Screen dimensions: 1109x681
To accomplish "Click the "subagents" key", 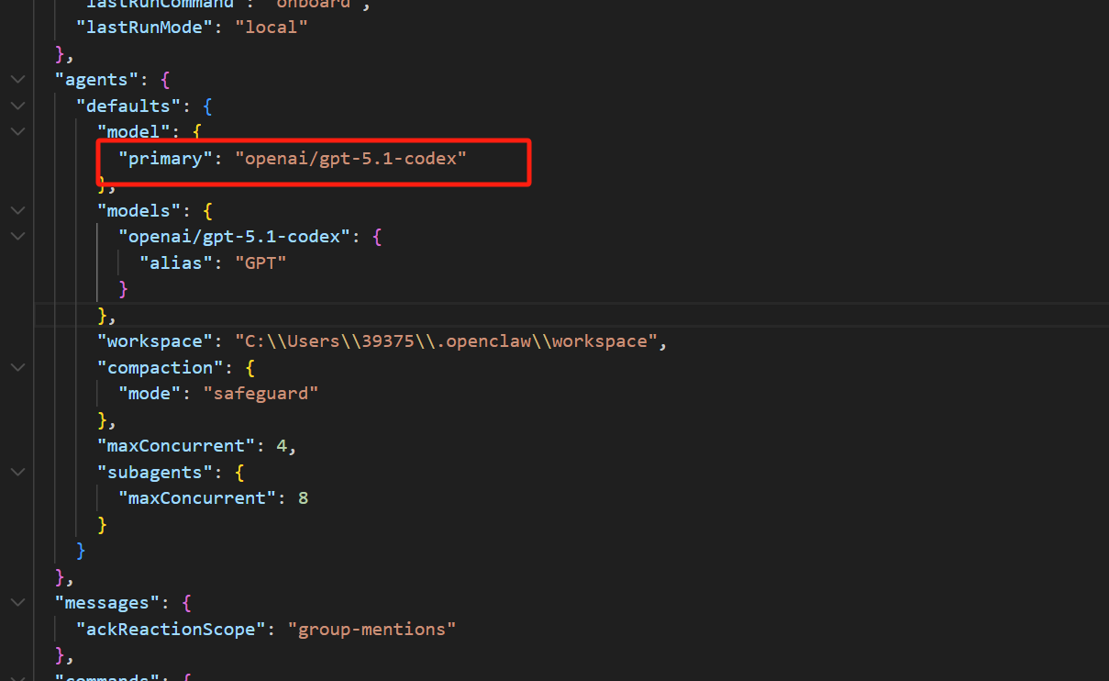I will [x=155, y=472].
